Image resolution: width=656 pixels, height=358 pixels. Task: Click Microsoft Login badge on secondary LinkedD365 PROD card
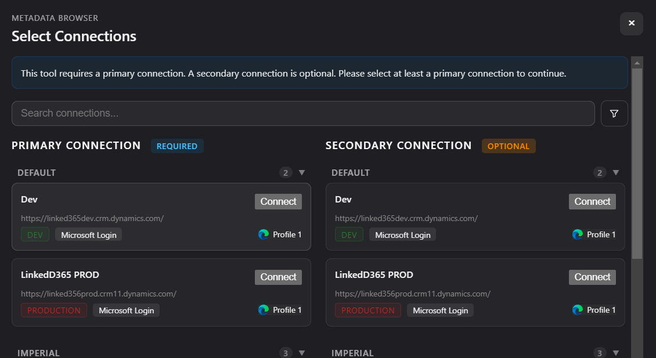coord(440,310)
